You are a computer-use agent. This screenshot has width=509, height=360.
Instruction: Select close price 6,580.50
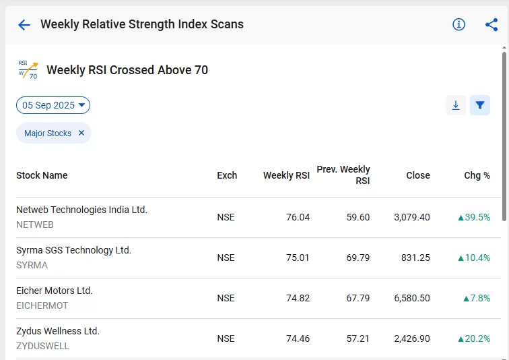coord(412,298)
